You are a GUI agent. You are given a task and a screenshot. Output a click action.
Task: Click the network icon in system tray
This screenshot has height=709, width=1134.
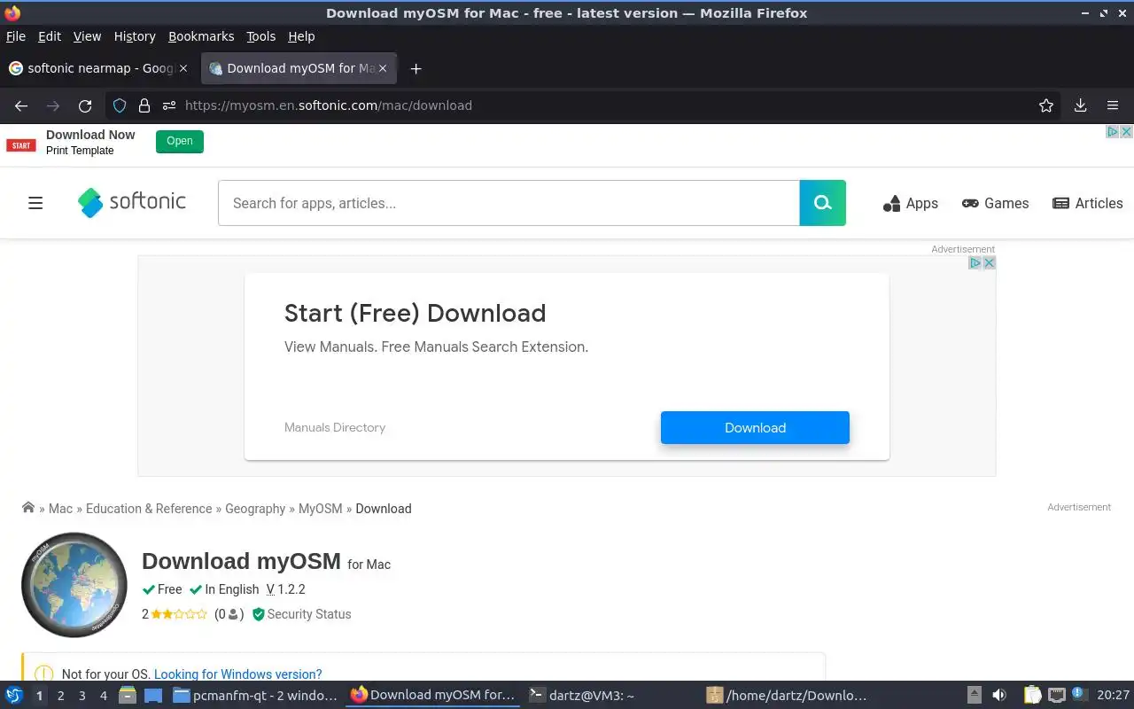point(1056,696)
